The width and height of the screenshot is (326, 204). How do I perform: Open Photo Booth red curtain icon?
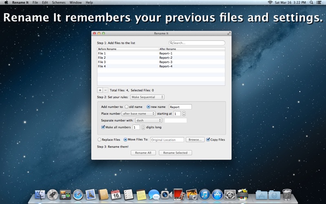point(179,195)
